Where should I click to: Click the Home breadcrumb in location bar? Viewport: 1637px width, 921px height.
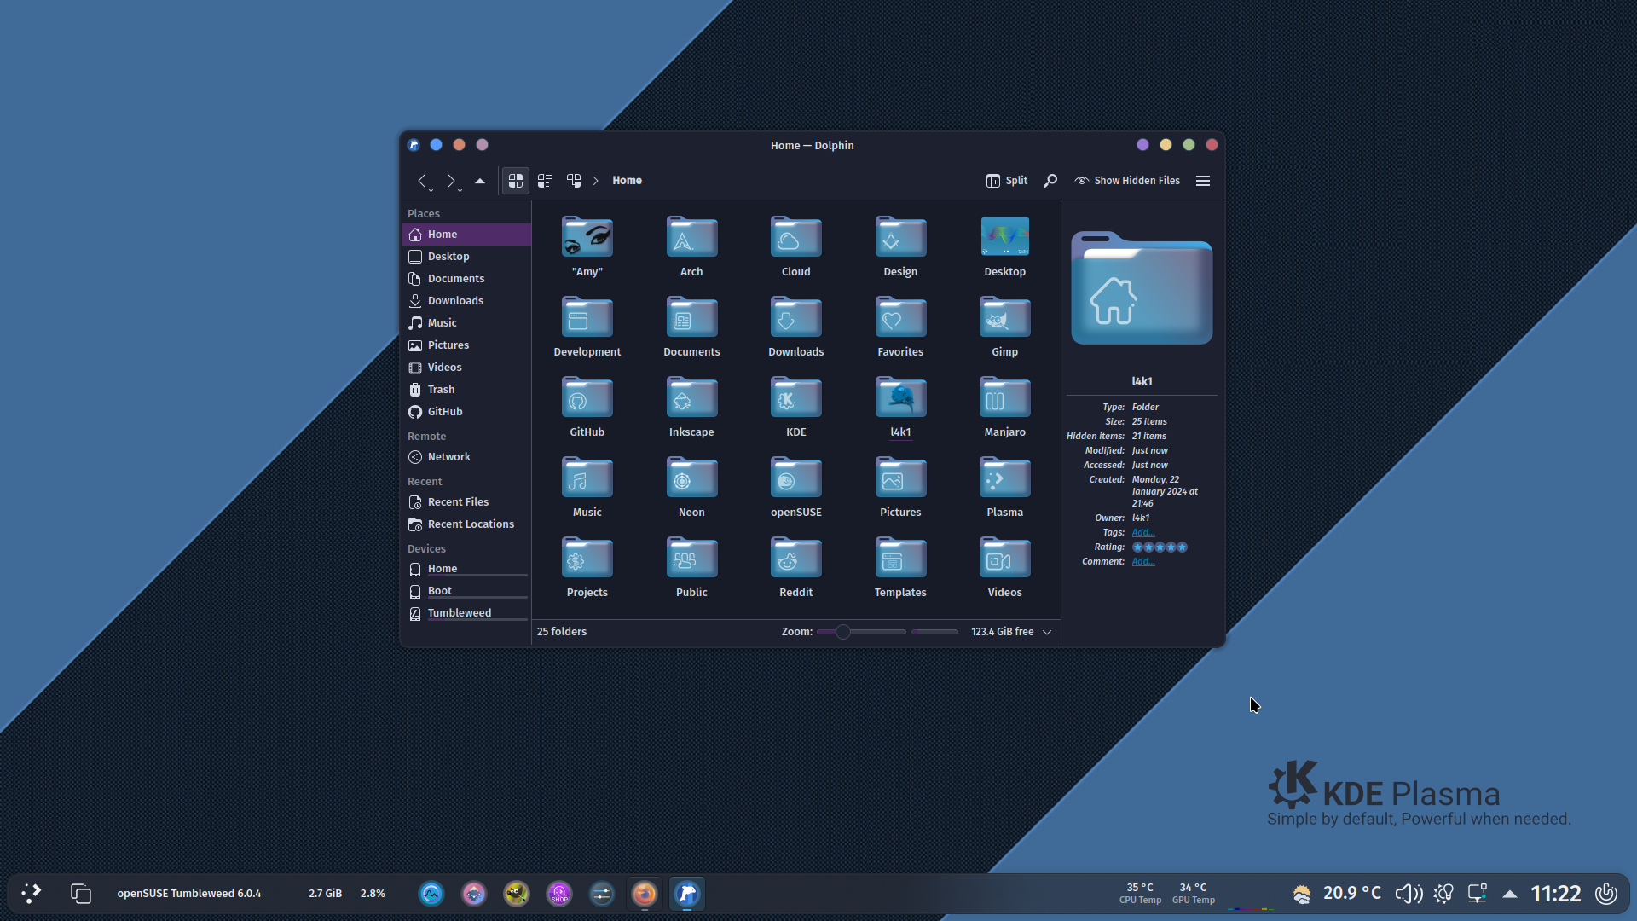[x=627, y=181]
